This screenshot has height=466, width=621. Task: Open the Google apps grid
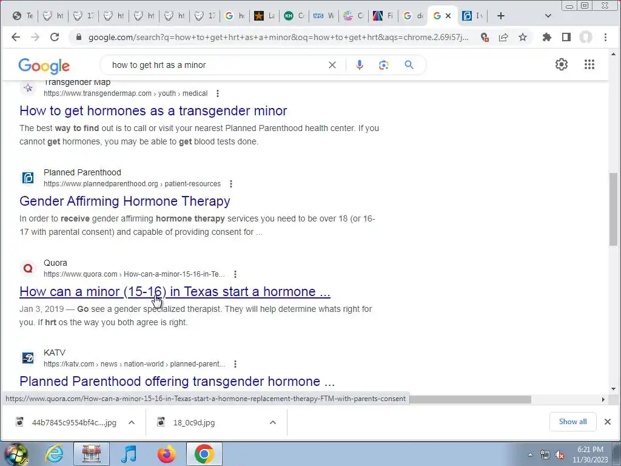pyautogui.click(x=589, y=64)
